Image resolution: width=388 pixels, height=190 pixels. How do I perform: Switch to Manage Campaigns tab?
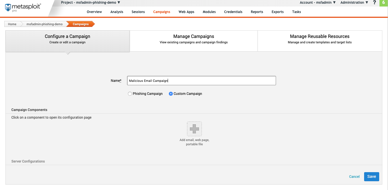coord(194,39)
